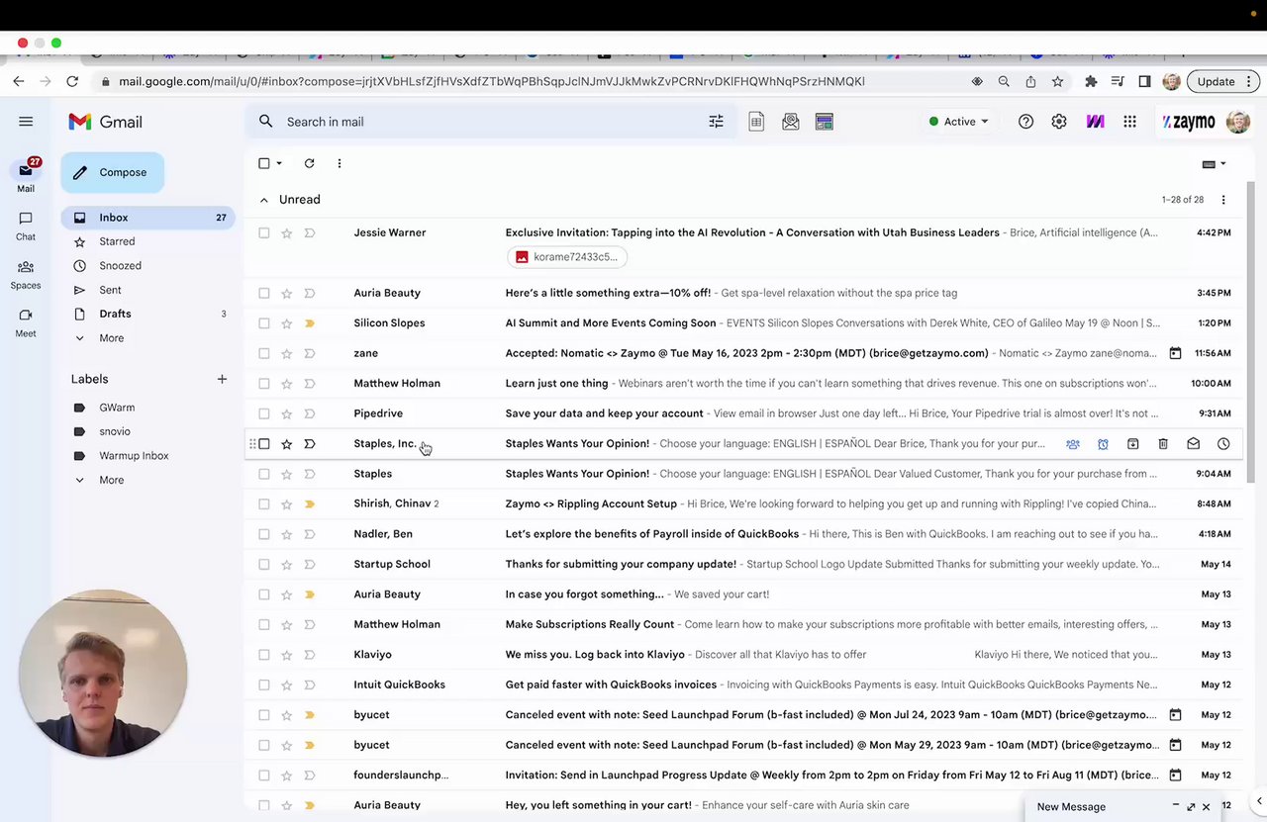Open the Active status dropdown

tap(958, 122)
